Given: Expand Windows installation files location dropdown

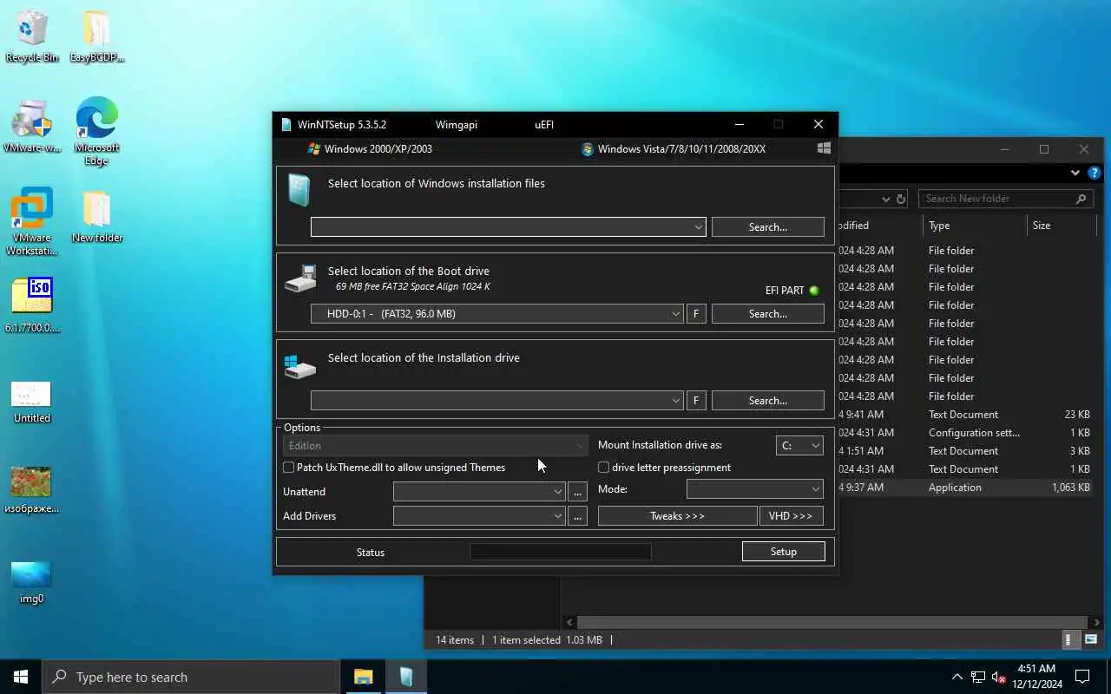Looking at the screenshot, I should [698, 227].
